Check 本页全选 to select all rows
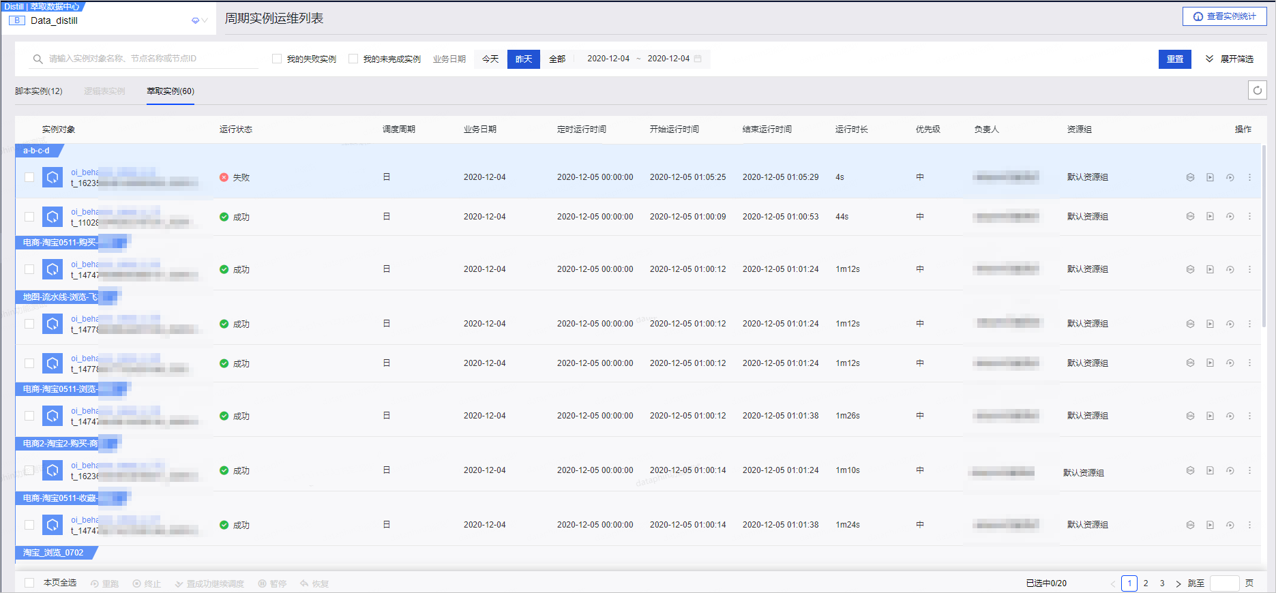The width and height of the screenshot is (1276, 593). pyautogui.click(x=29, y=583)
